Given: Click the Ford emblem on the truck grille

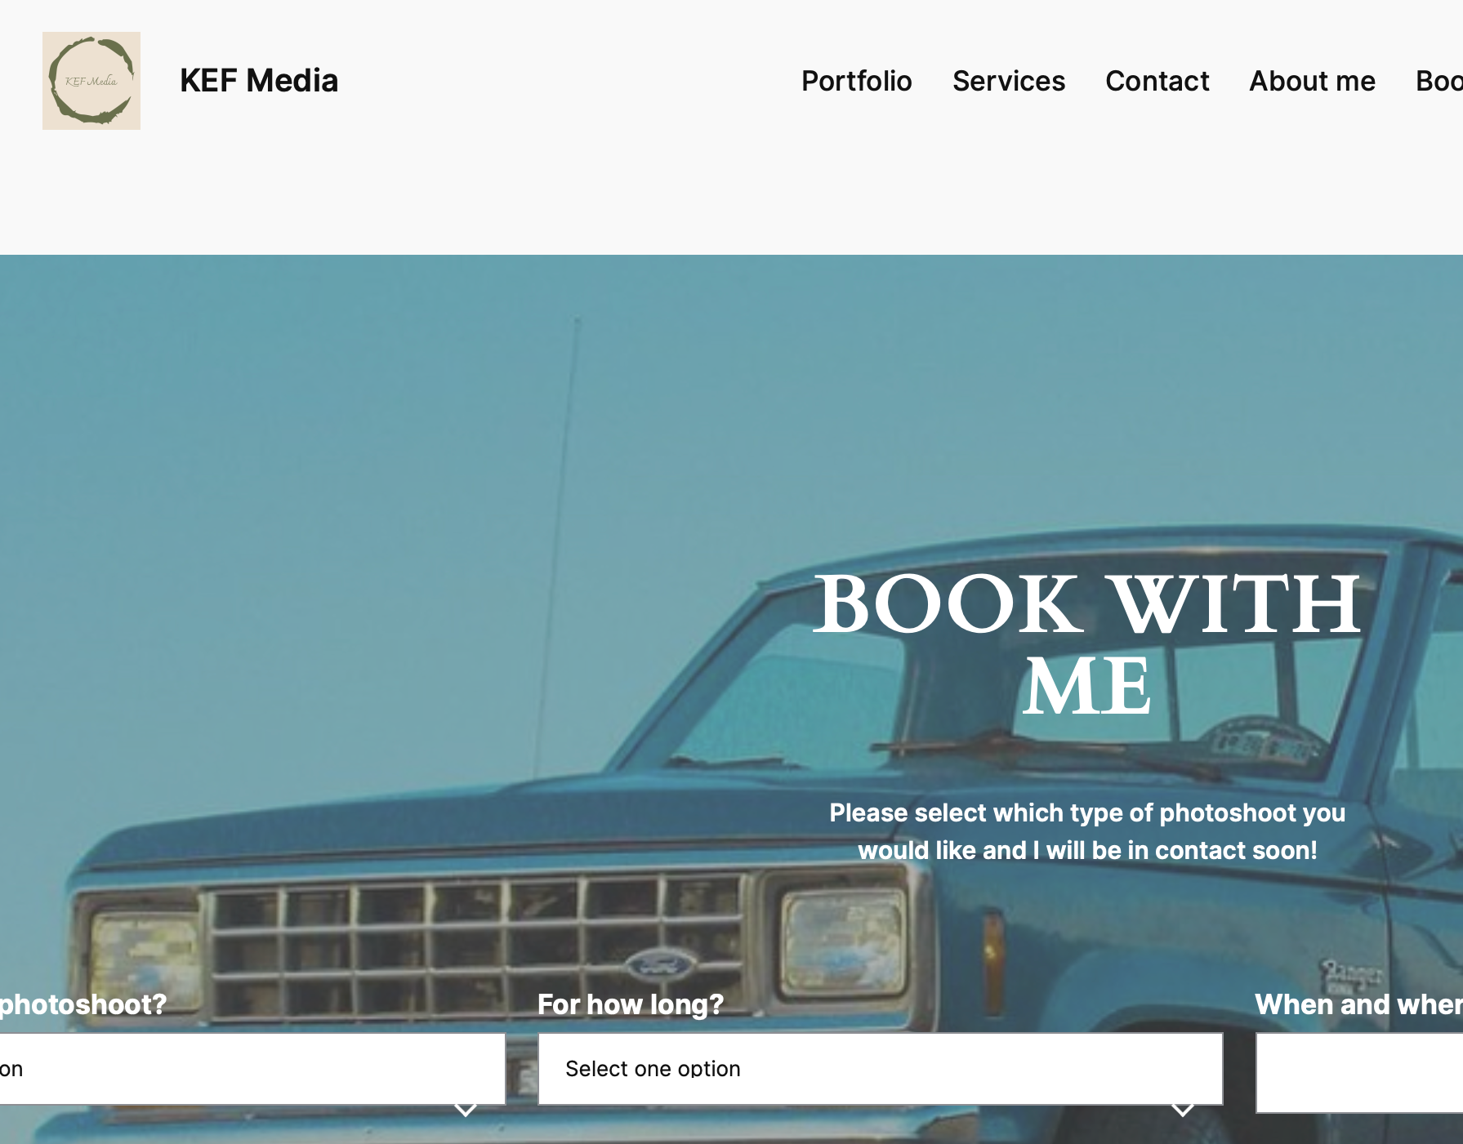Looking at the screenshot, I should pos(660,966).
